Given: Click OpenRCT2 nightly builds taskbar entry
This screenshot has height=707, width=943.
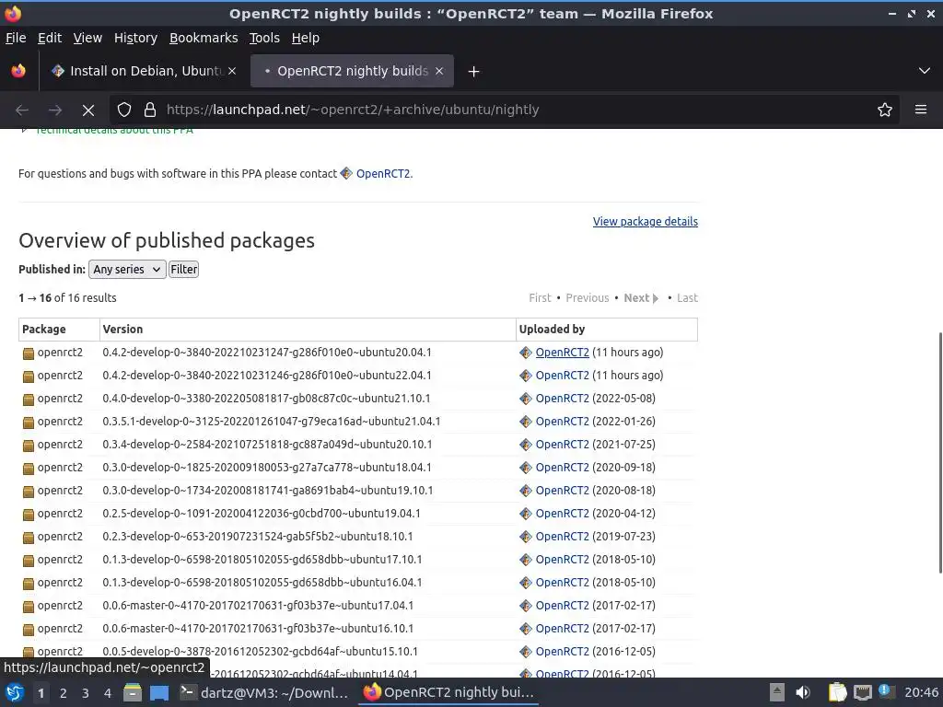Looking at the screenshot, I should [449, 692].
